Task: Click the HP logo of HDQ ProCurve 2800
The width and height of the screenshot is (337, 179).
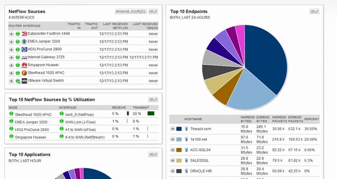Action: 24,49
